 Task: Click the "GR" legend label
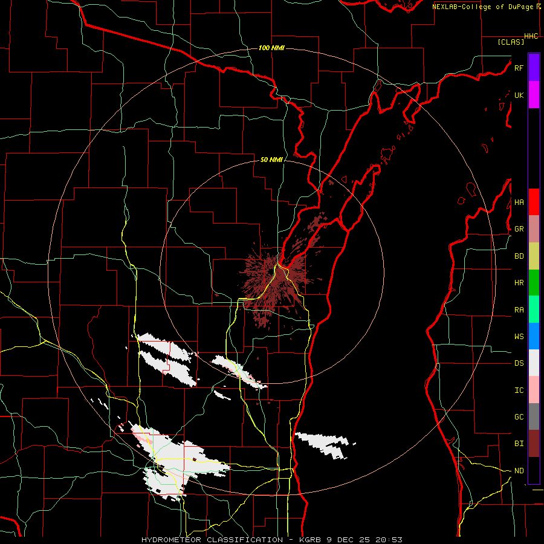click(519, 229)
